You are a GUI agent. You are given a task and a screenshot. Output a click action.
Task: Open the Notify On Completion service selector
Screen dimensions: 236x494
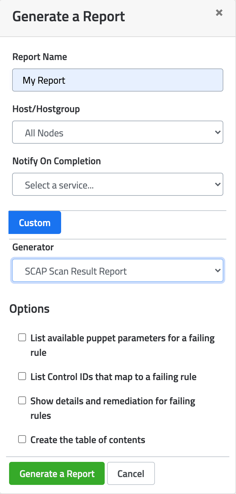tap(117, 185)
